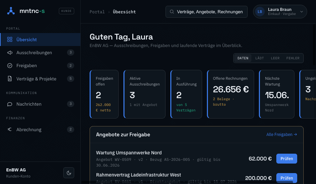Click the 200.000 € amount
The width and height of the screenshot is (316, 184).
tap(258, 178)
